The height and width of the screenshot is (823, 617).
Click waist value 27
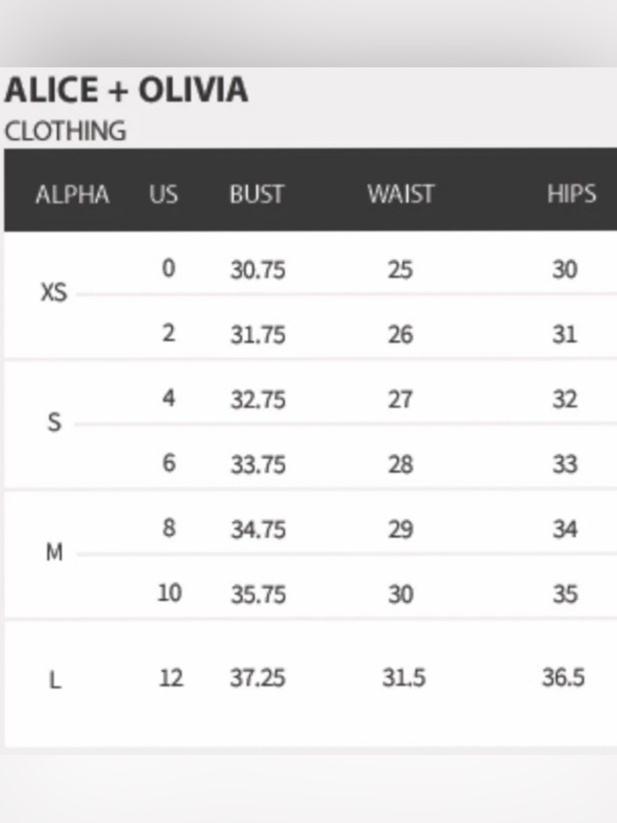400,399
